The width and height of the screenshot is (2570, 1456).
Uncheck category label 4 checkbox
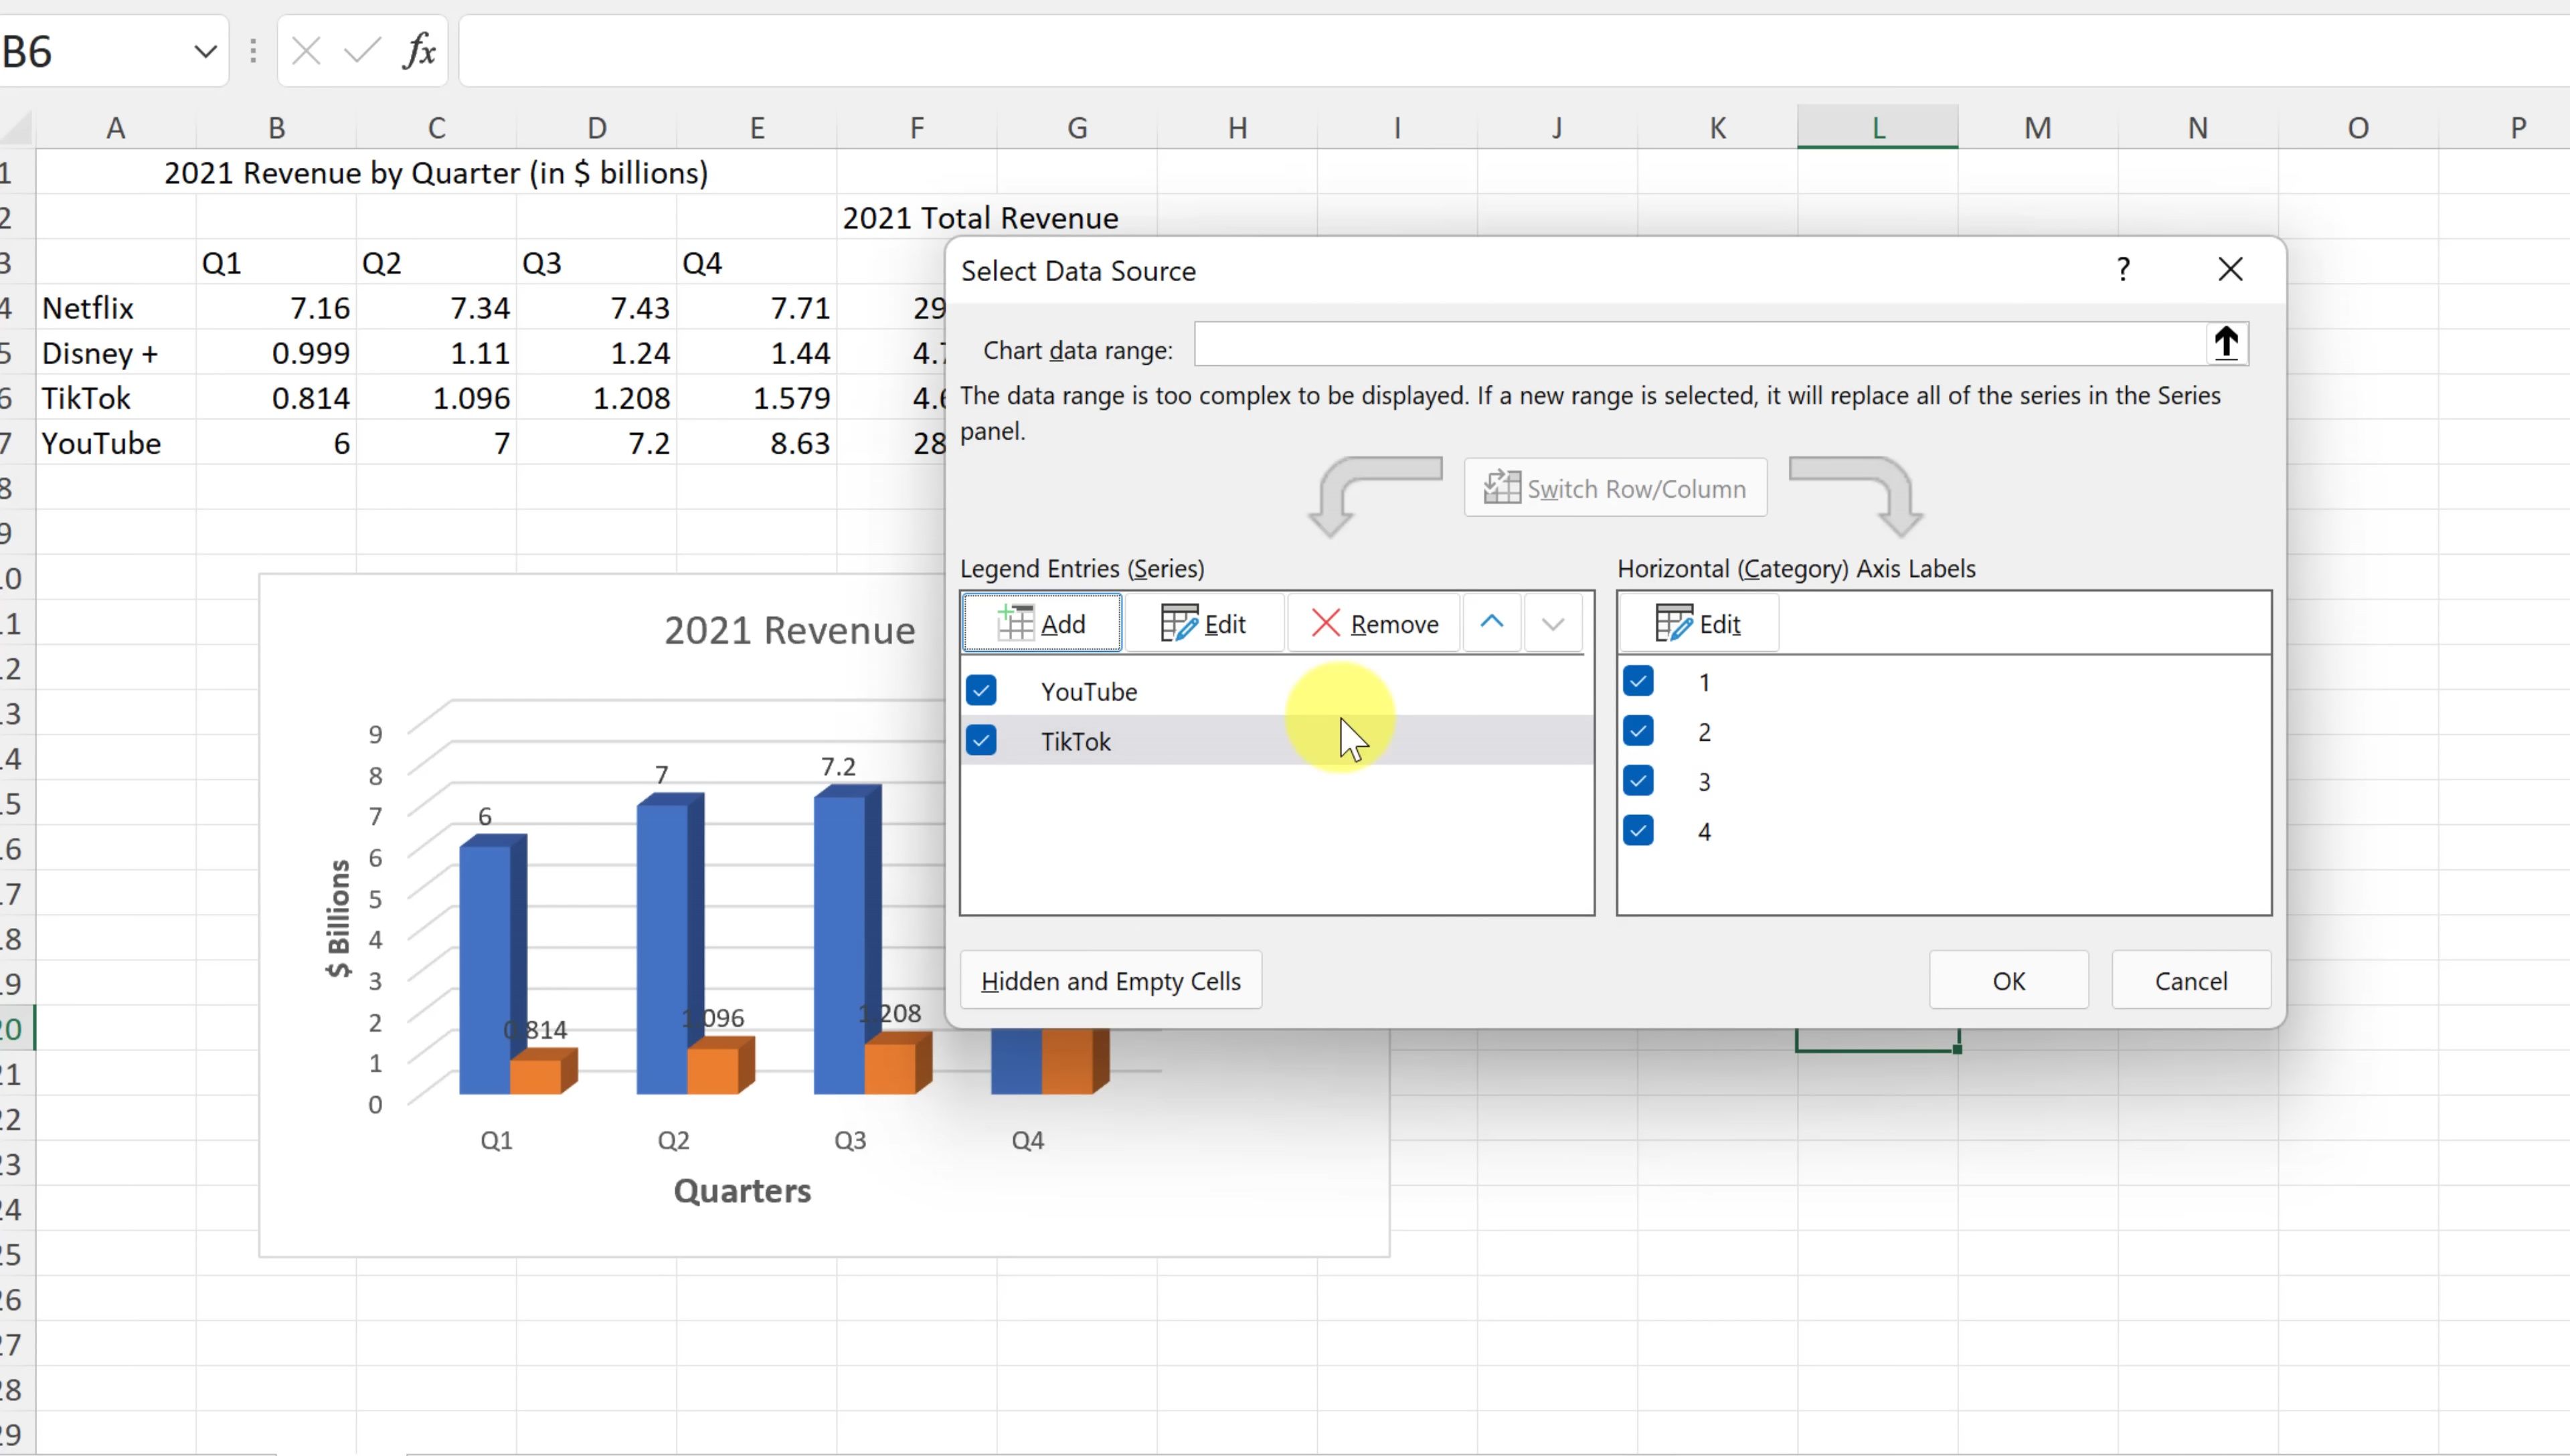click(x=1638, y=830)
